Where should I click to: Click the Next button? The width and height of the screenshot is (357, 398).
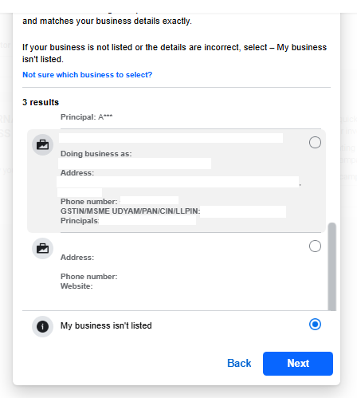298,364
